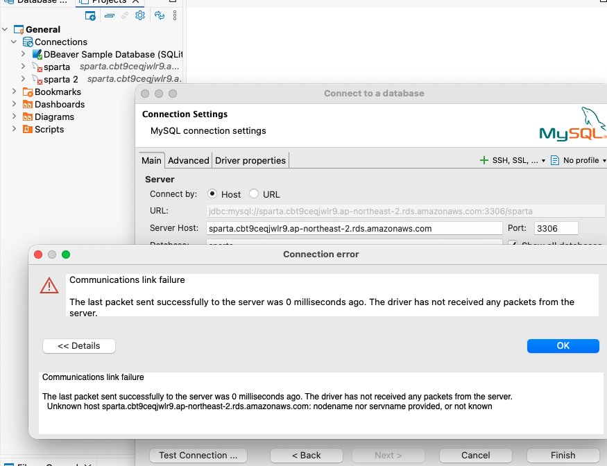Click the green plus SSH, SSL icon
607x466 pixels.
(x=484, y=160)
